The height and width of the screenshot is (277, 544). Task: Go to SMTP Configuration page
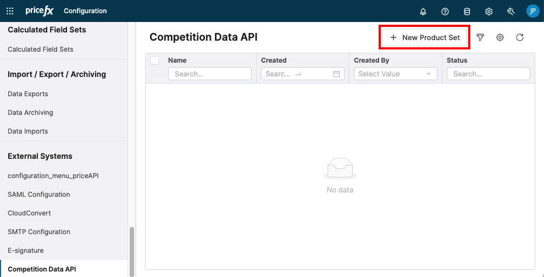click(x=39, y=232)
